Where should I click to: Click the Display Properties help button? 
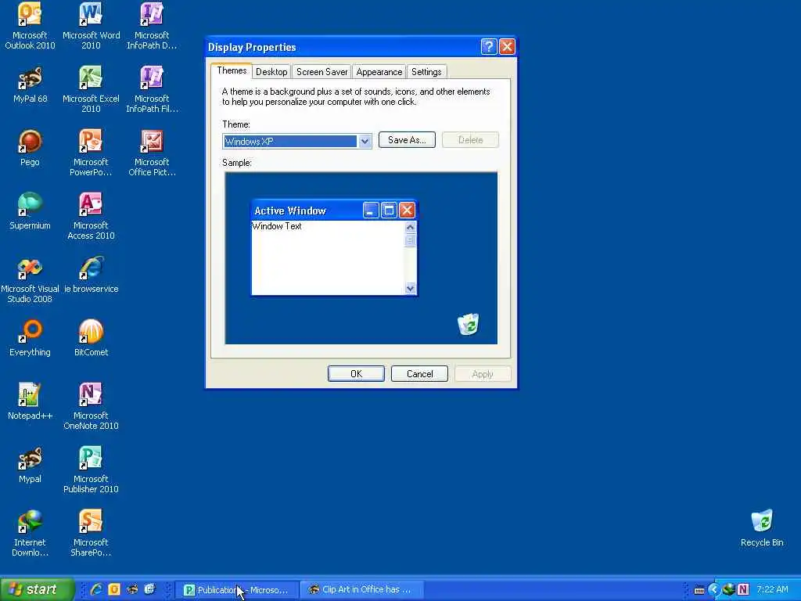click(488, 46)
